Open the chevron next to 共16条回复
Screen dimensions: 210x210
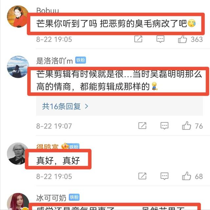(87, 106)
